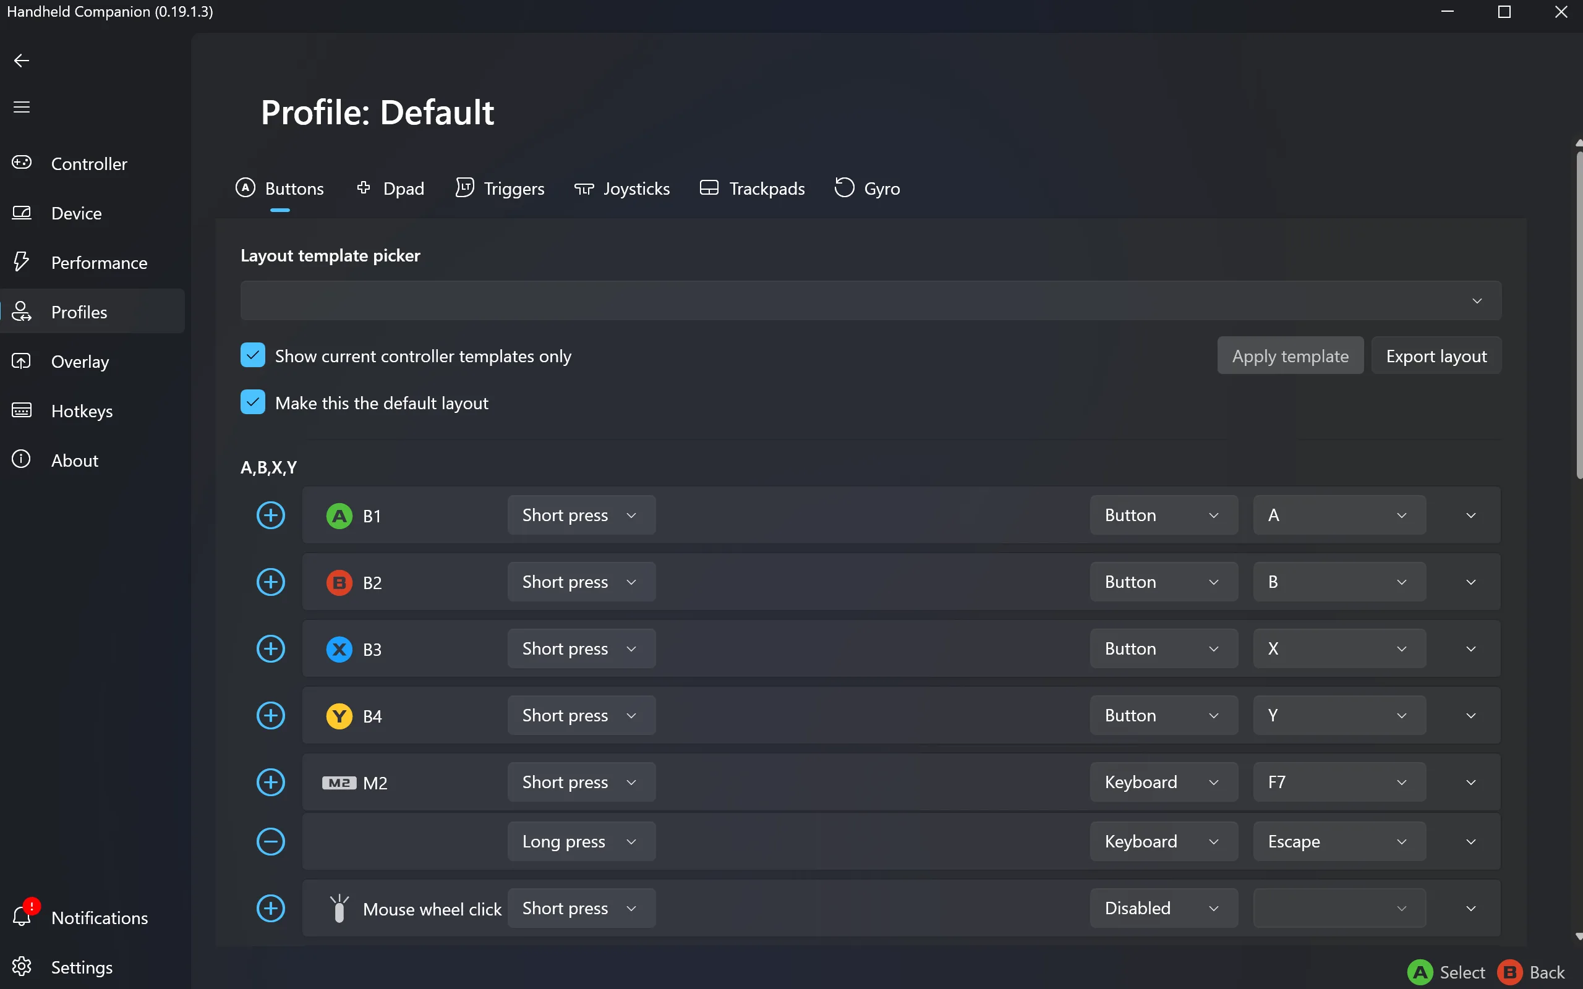Uncheck Make this the default layout
The height and width of the screenshot is (989, 1583).
coord(253,402)
